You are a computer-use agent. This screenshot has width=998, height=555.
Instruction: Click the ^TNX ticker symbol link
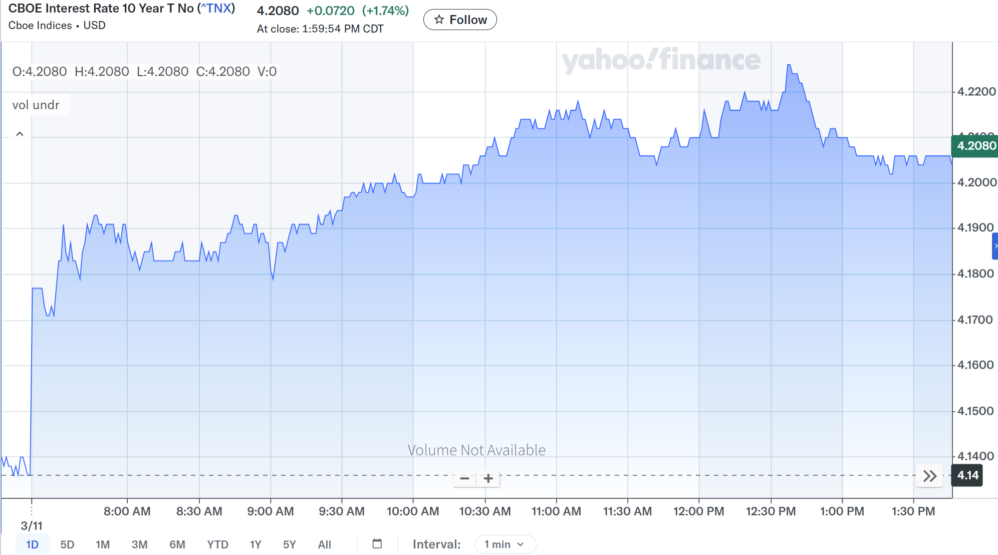pos(216,9)
